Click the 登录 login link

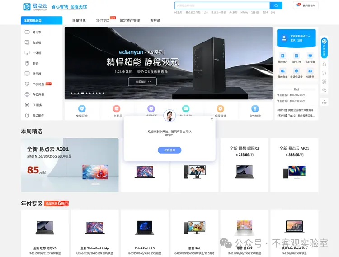point(293,40)
